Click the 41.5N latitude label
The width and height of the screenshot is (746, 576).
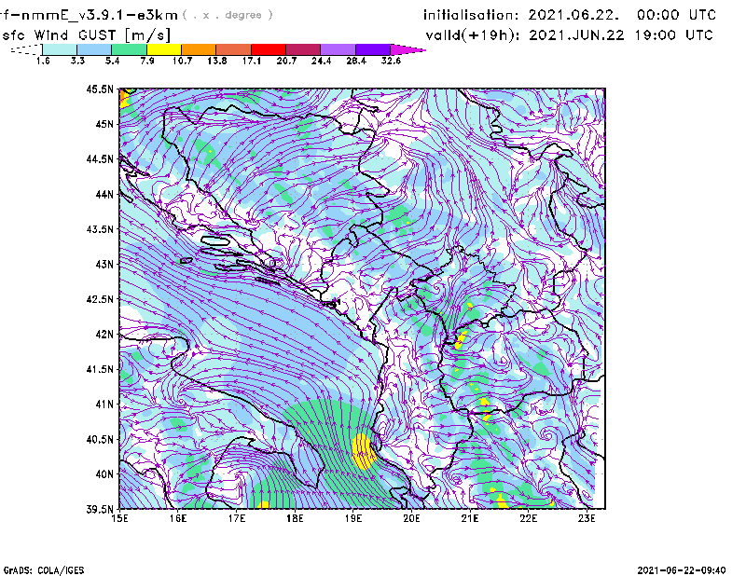pos(100,369)
